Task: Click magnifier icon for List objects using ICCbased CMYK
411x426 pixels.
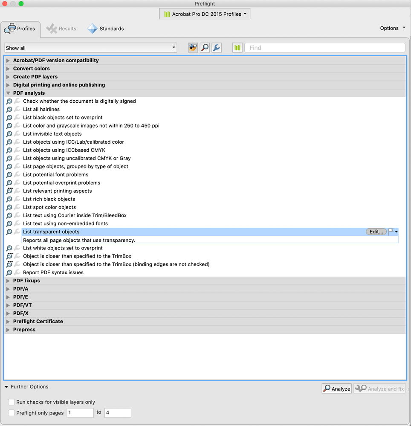Action: point(9,150)
